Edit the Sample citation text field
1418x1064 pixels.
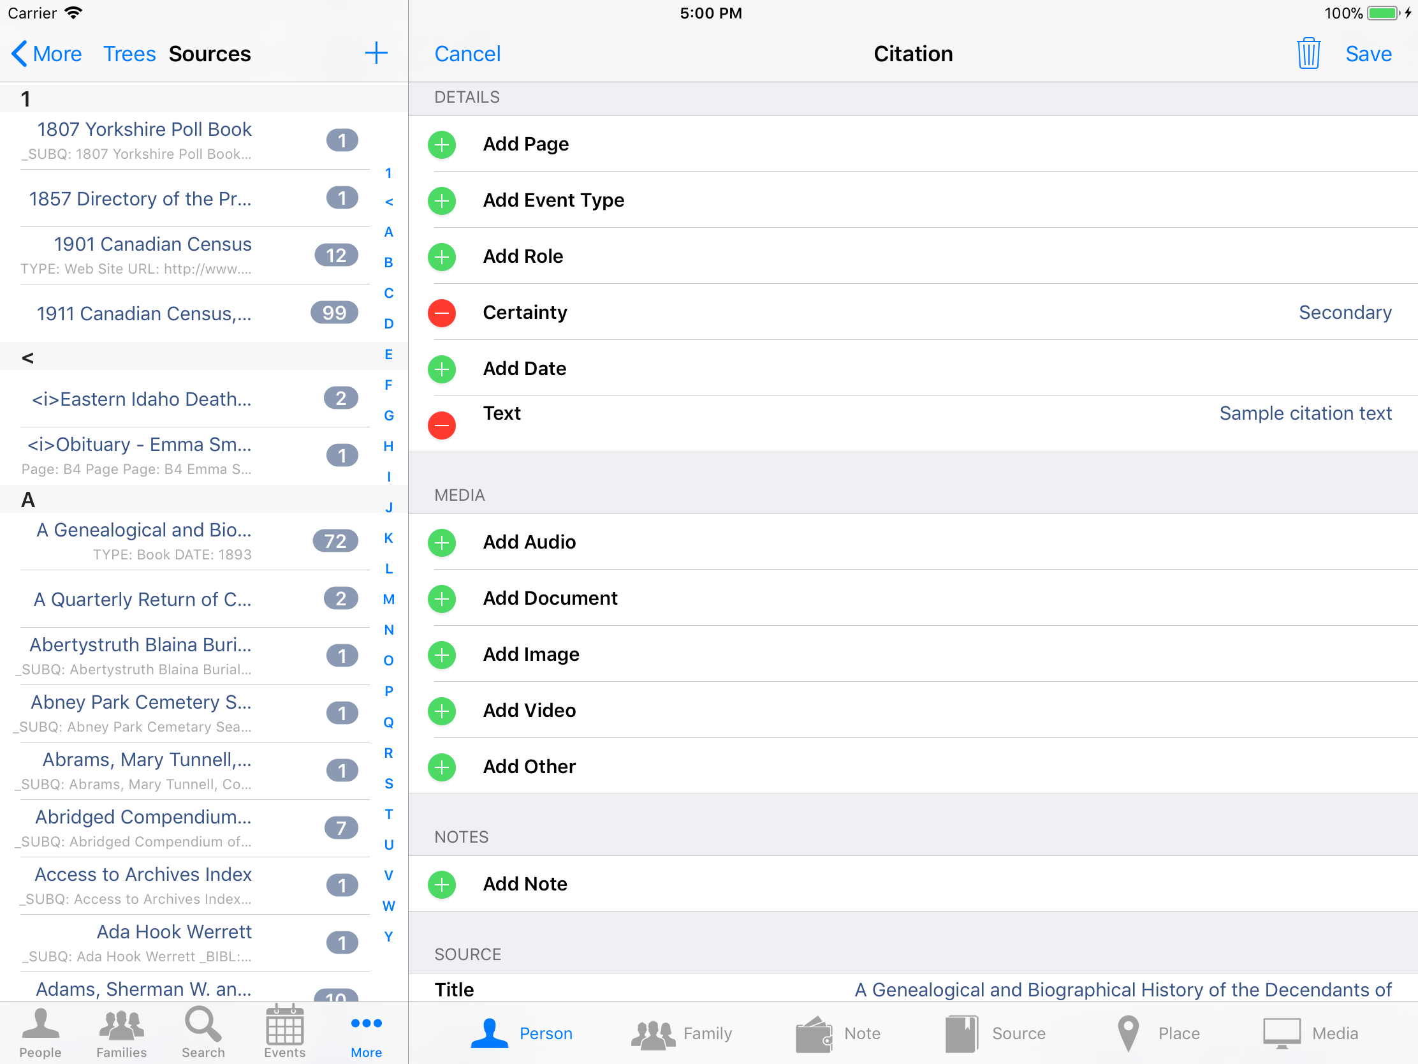click(1305, 413)
